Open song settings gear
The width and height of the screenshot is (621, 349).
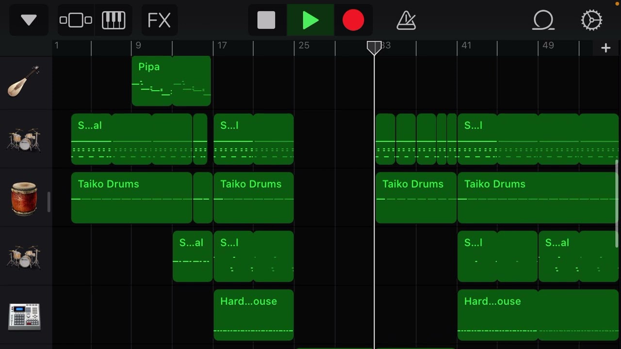[x=591, y=20]
